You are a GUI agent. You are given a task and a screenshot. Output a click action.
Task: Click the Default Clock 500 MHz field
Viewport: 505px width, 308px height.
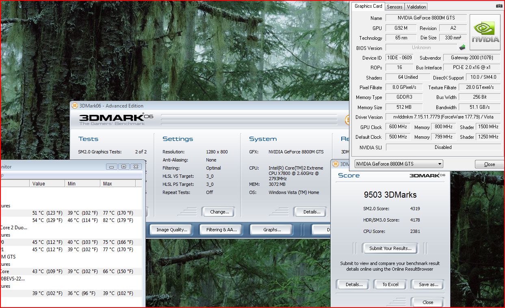(398, 137)
